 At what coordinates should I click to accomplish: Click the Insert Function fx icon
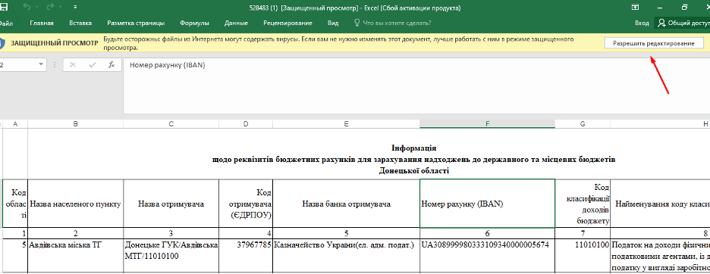pos(112,65)
